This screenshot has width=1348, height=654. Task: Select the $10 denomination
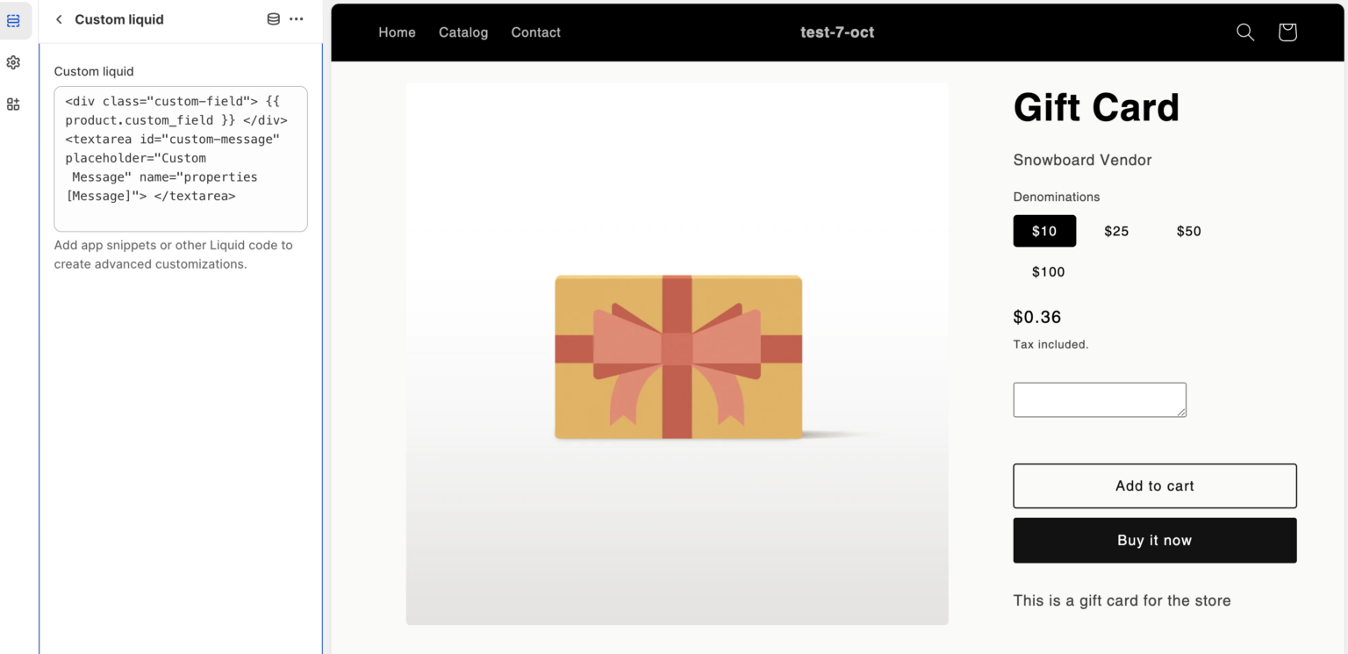[1044, 231]
